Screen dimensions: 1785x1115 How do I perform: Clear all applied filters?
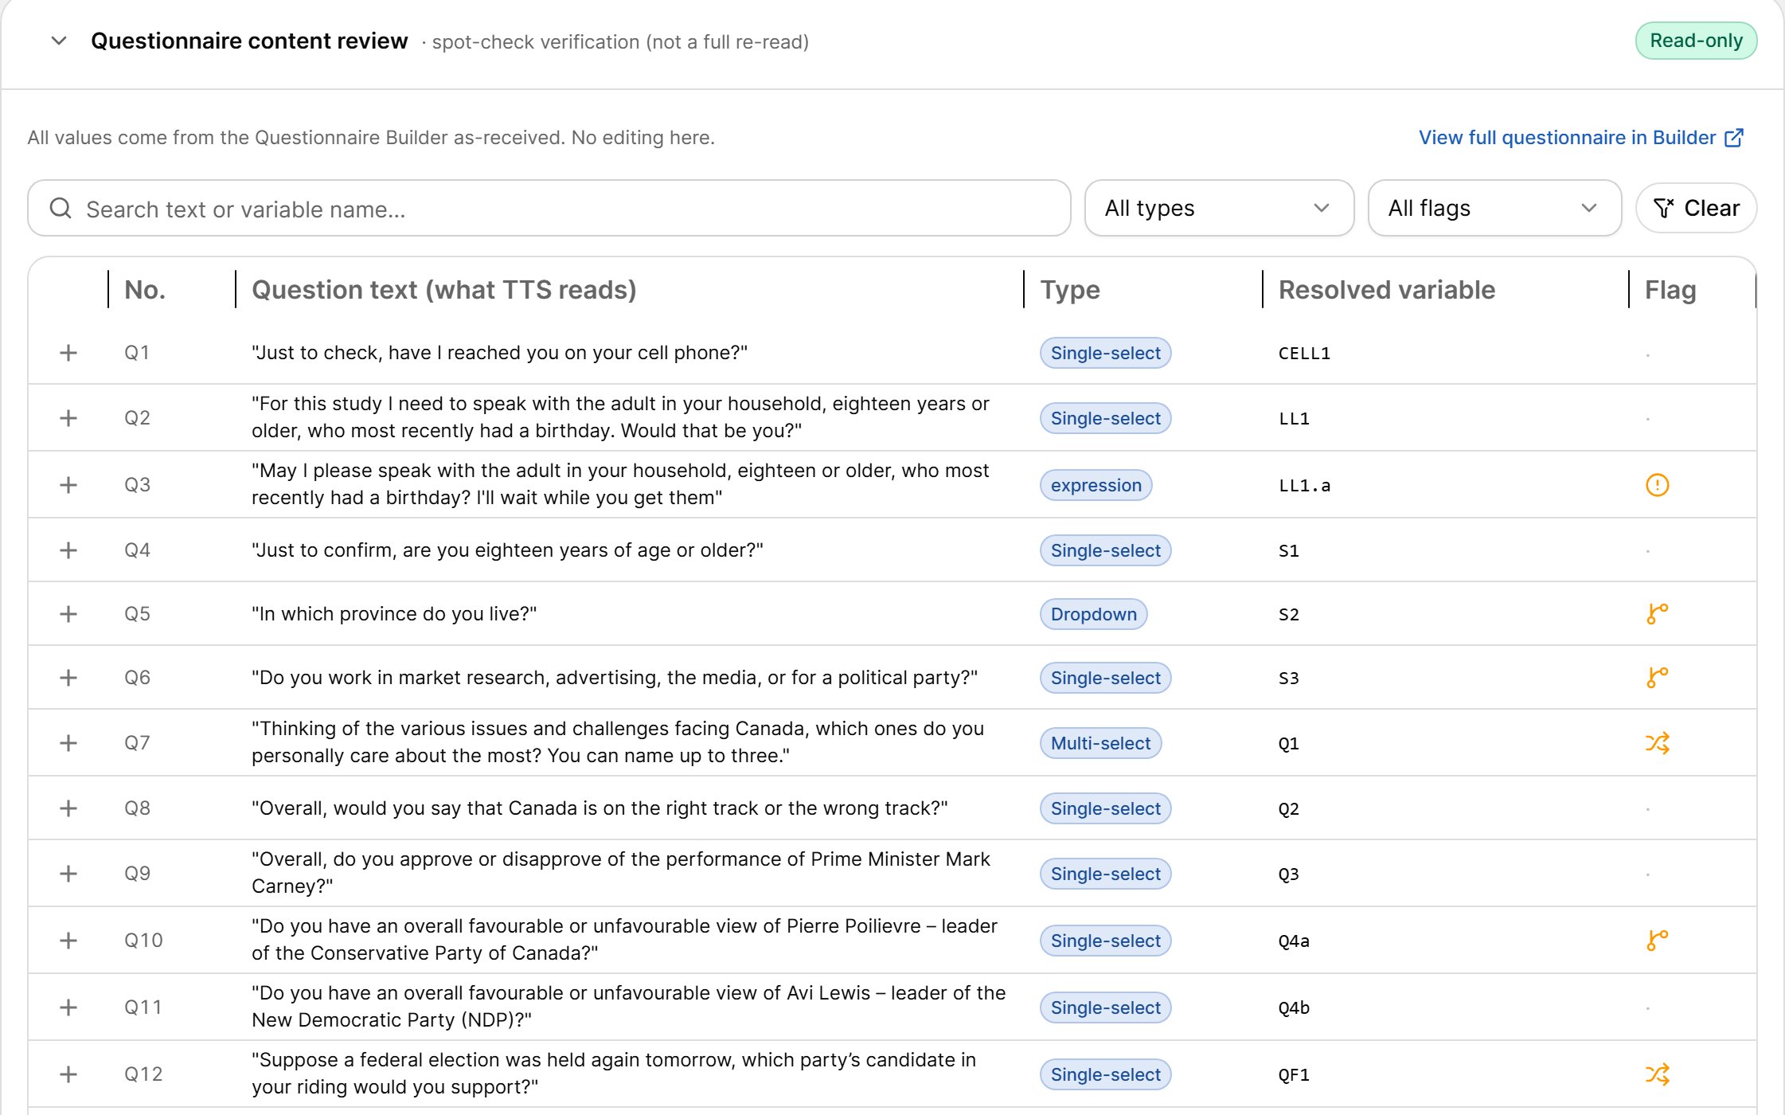(x=1696, y=209)
